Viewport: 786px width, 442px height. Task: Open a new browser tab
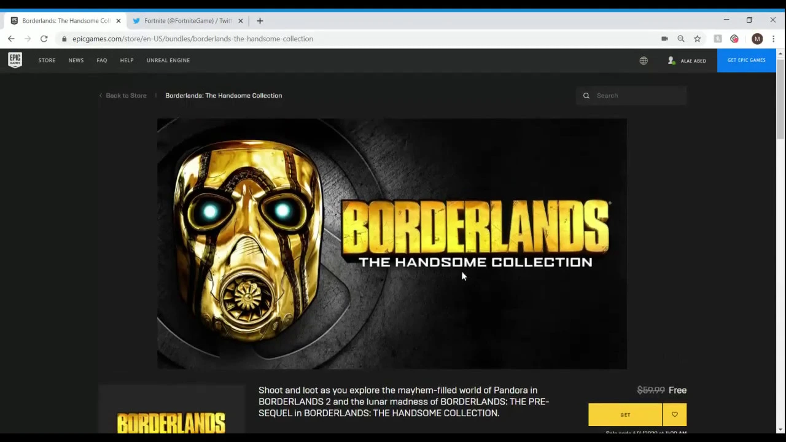(x=260, y=21)
